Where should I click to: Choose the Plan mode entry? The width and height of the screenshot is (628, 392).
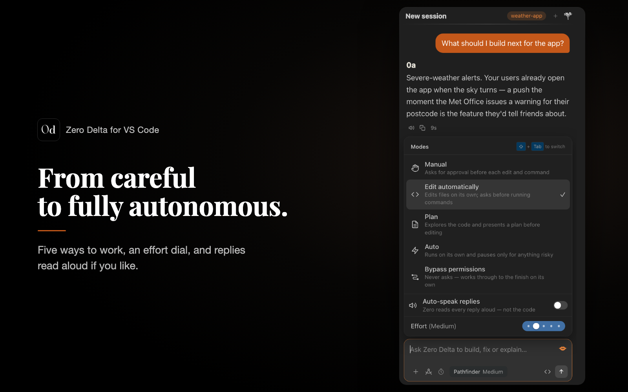coord(488,225)
